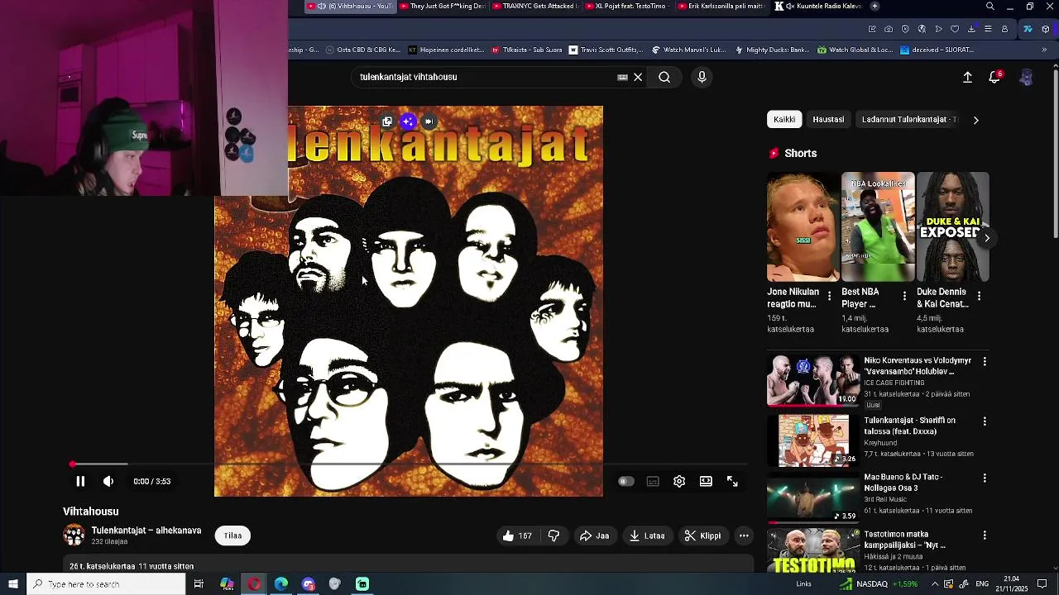Open Windows Start menu
The image size is (1059, 595).
point(12,584)
